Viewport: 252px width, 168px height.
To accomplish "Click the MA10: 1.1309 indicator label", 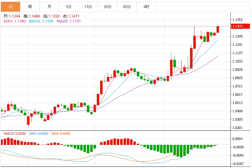I will (x=41, y=21).
